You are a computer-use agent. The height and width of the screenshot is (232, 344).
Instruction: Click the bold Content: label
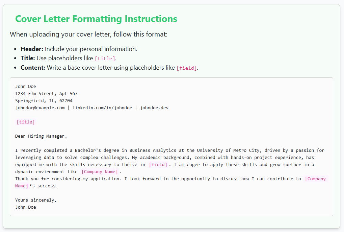(x=33, y=68)
